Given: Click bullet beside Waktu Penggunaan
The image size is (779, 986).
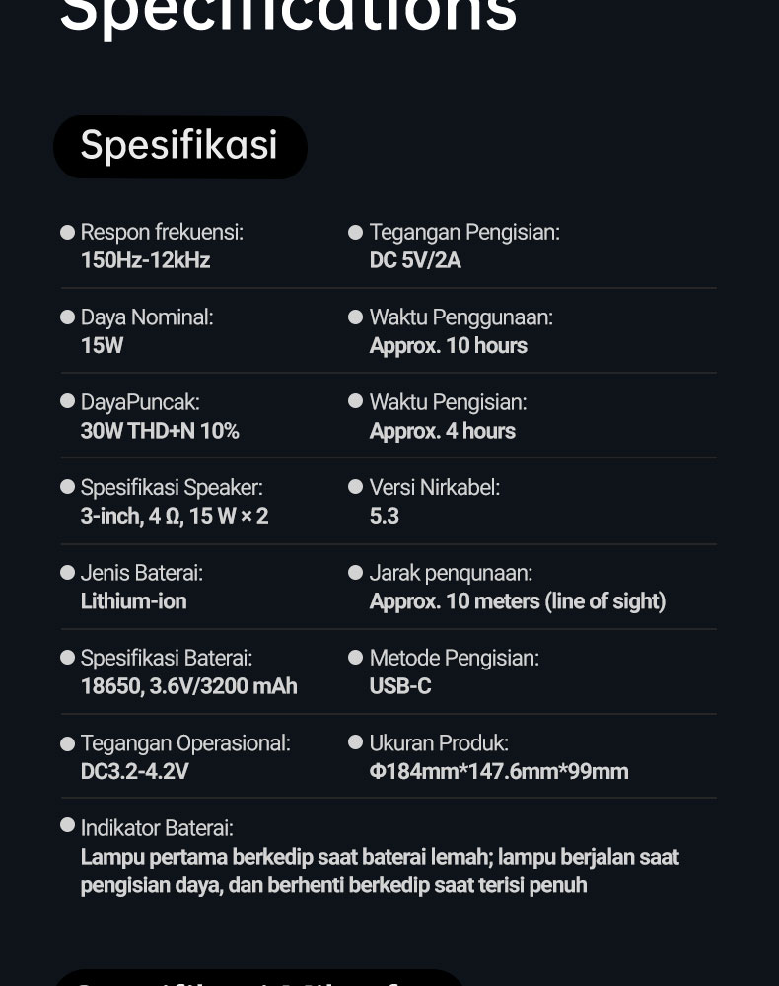Looking at the screenshot, I should (x=355, y=317).
